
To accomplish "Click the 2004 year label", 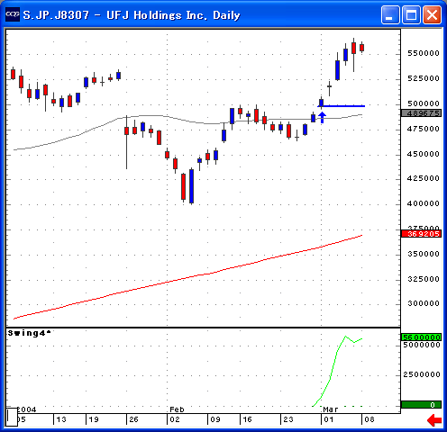I will click(x=27, y=409).
